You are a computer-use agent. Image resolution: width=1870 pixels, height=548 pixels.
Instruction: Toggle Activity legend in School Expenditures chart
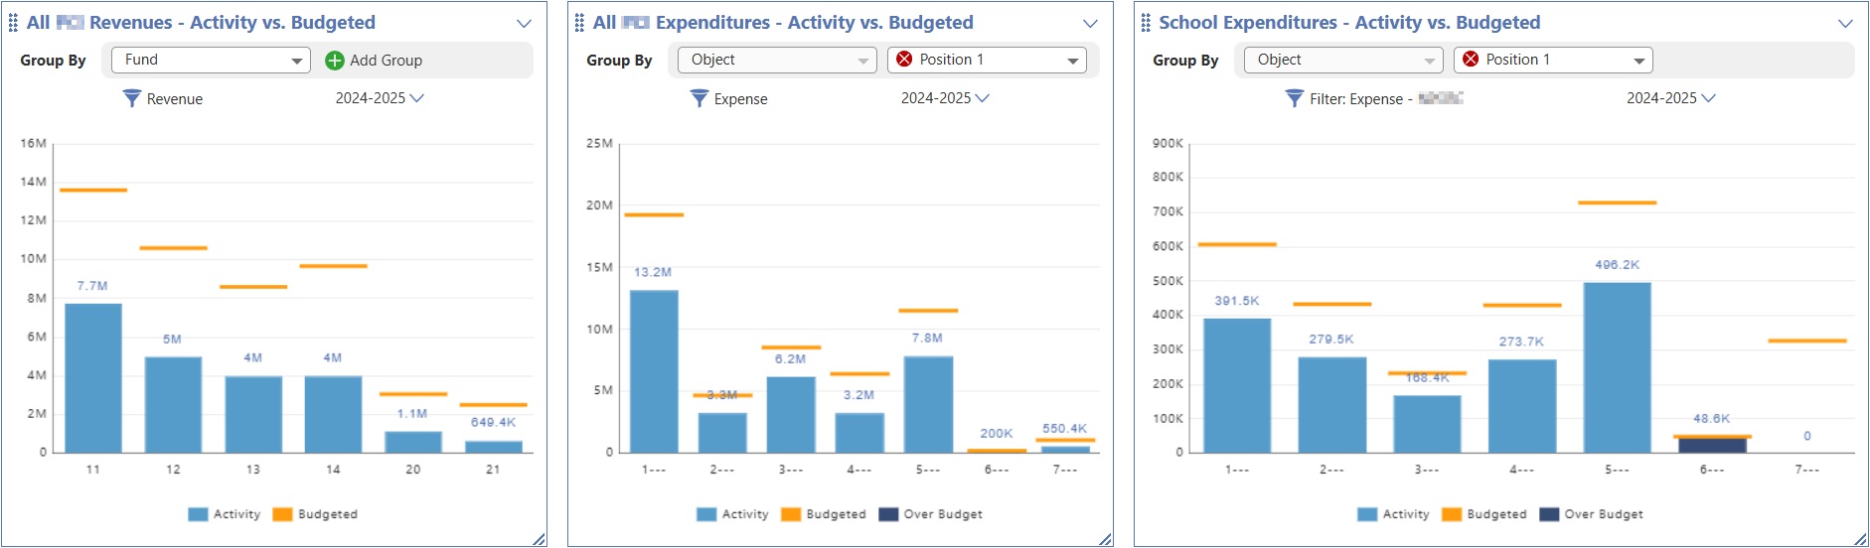[1393, 514]
